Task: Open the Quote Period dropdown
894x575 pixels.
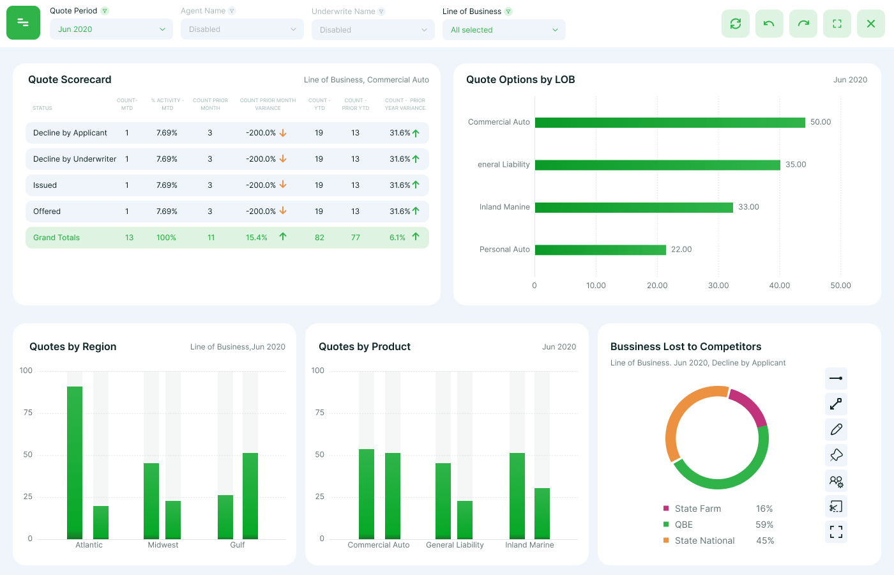Action: (x=111, y=29)
